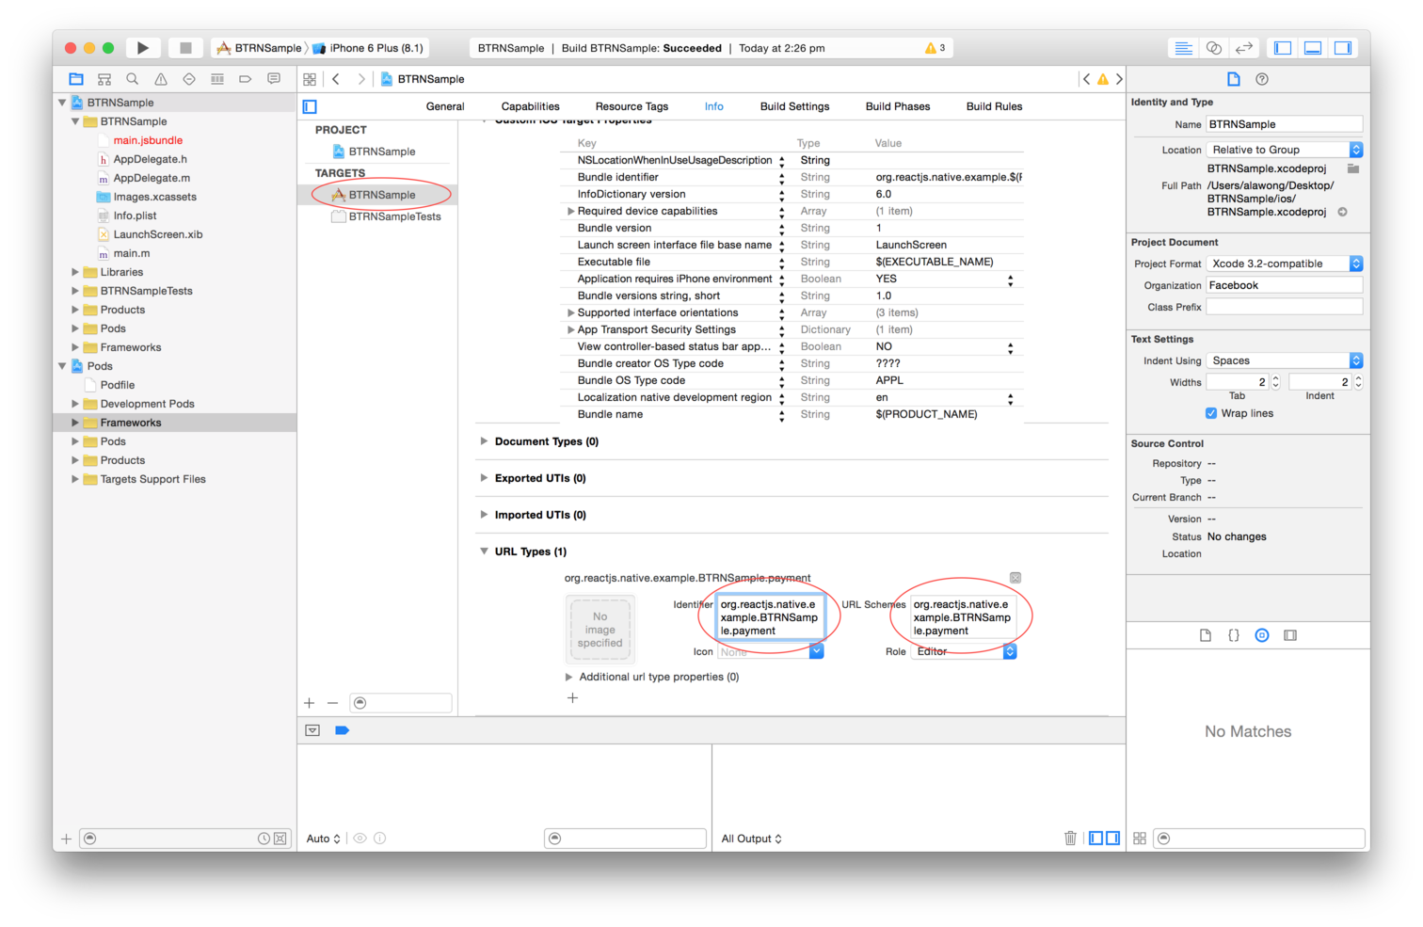Click the URL Schemes text field
This screenshot has width=1423, height=927.
click(x=964, y=617)
